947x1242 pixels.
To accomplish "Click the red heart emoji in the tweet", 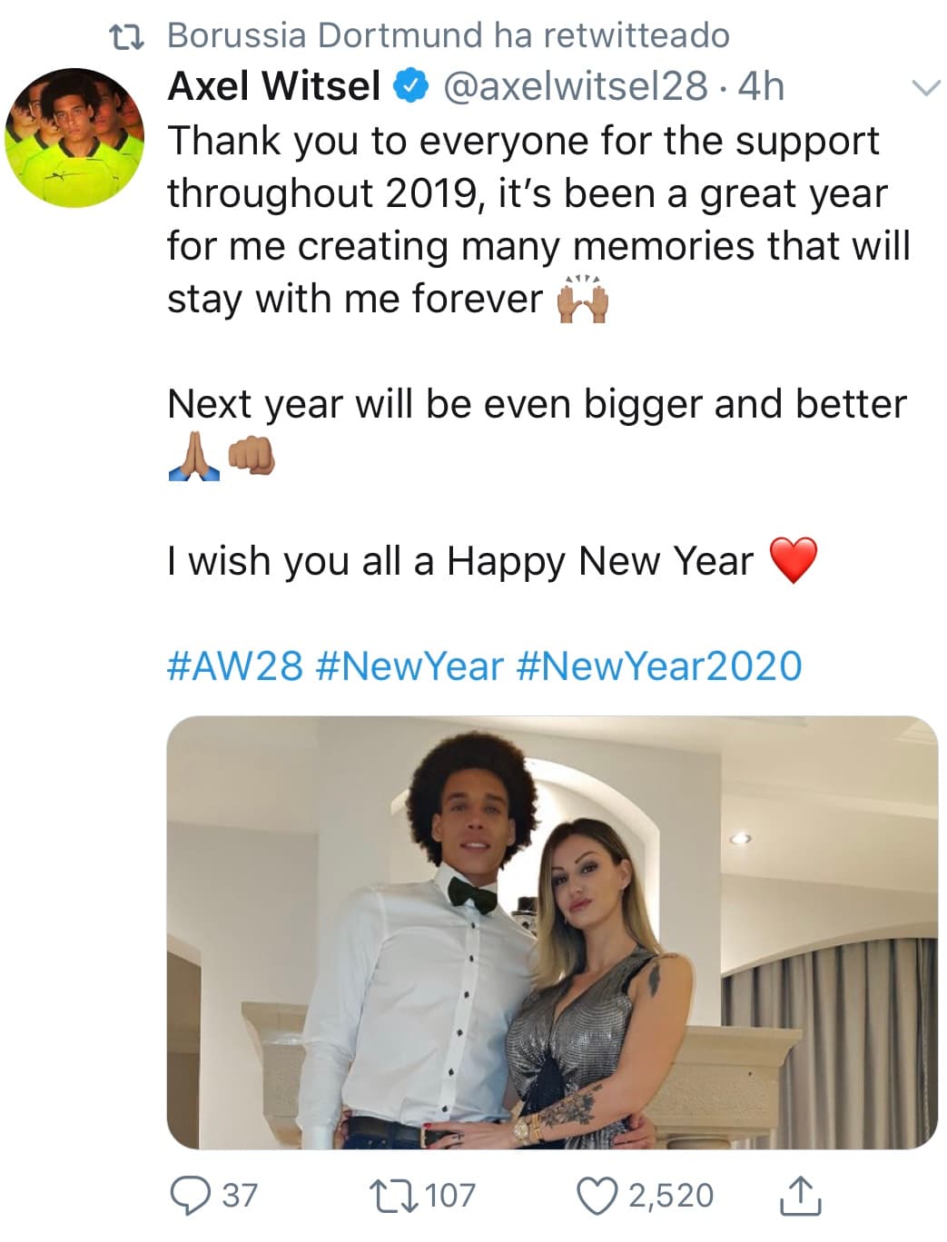I will tap(794, 559).
